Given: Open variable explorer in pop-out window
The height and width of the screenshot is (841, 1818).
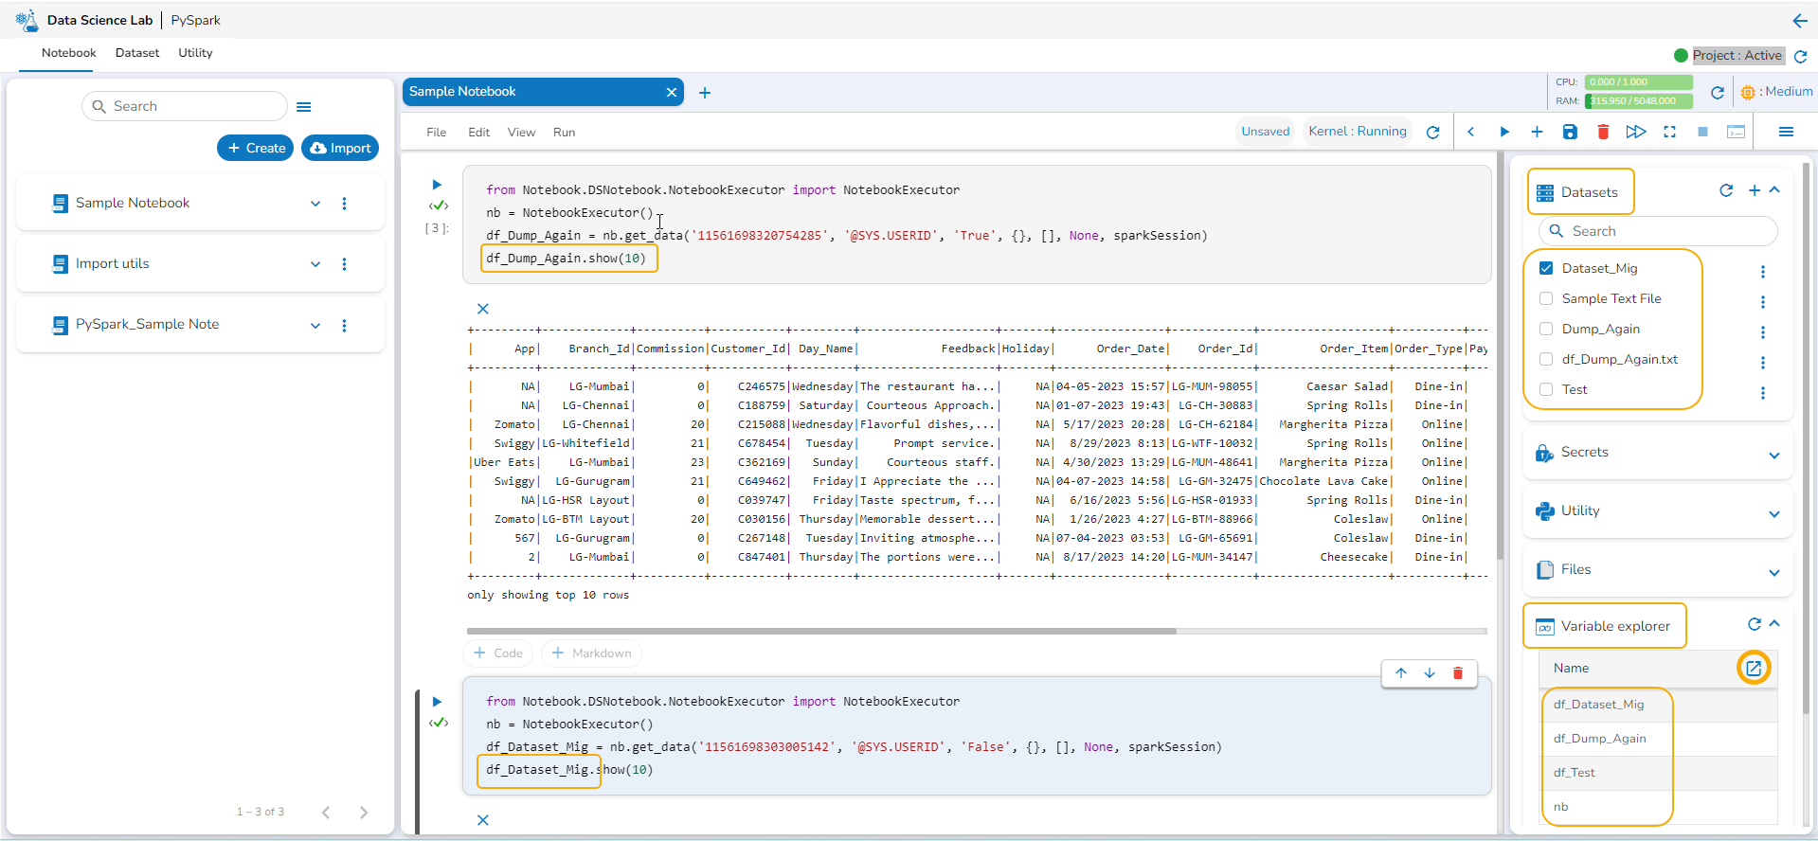Looking at the screenshot, I should point(1753,668).
